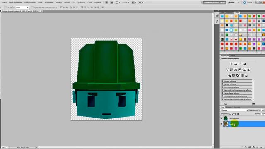Switch to the Контуры tab

237,107
